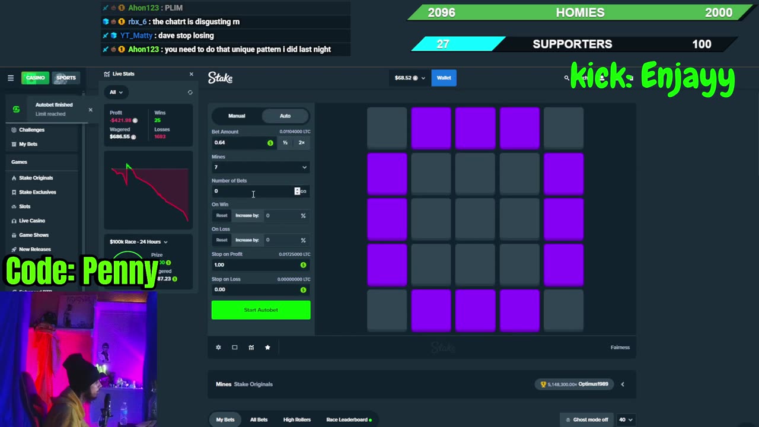The width and height of the screenshot is (759, 427).
Task: Click Start Autobet
Action: (261, 310)
